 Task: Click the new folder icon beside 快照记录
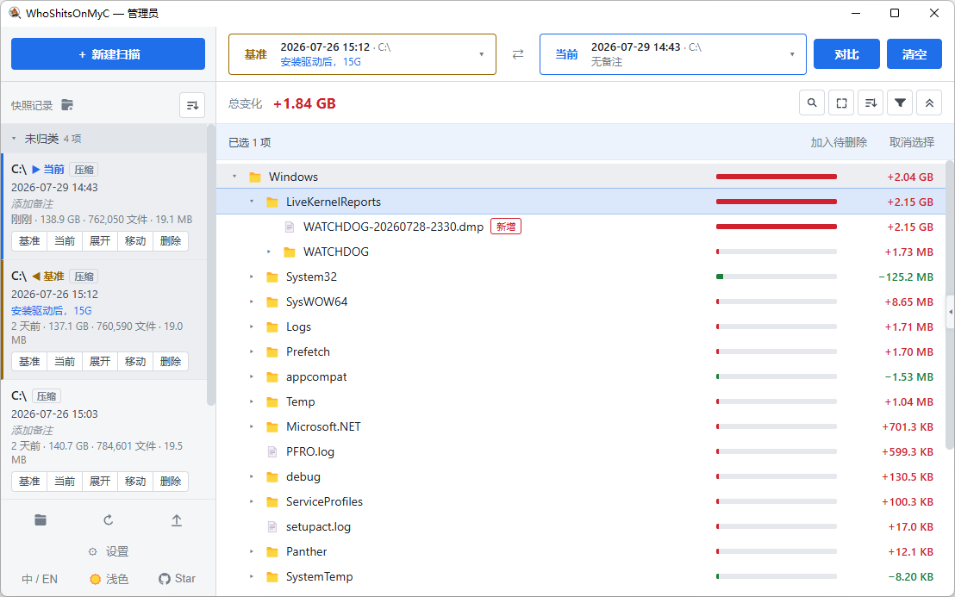pyautogui.click(x=67, y=105)
